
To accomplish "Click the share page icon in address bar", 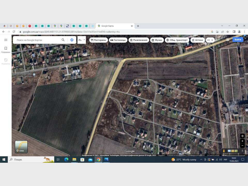I will [x=222, y=32].
